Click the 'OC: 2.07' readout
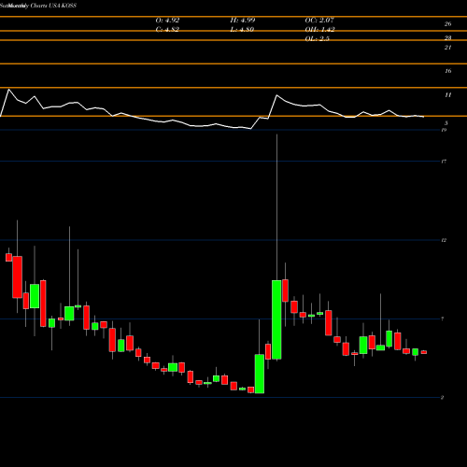Screen dimensions: 467x467 (x=319, y=21)
